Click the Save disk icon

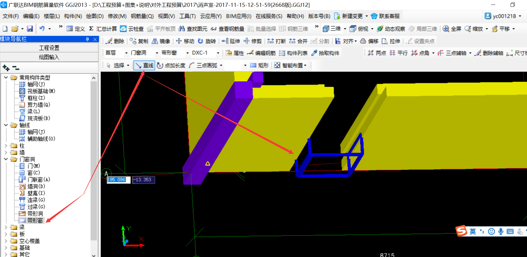(x=30, y=29)
